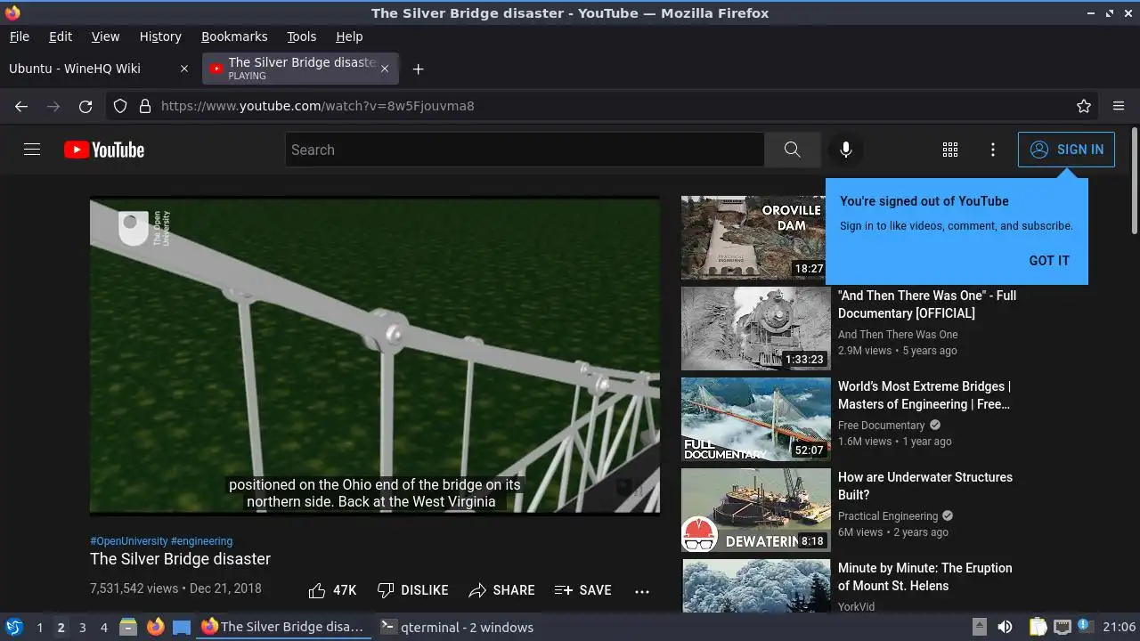1140x641 pixels.
Task: Click the YouTube logo
Action: pyautogui.click(x=104, y=150)
